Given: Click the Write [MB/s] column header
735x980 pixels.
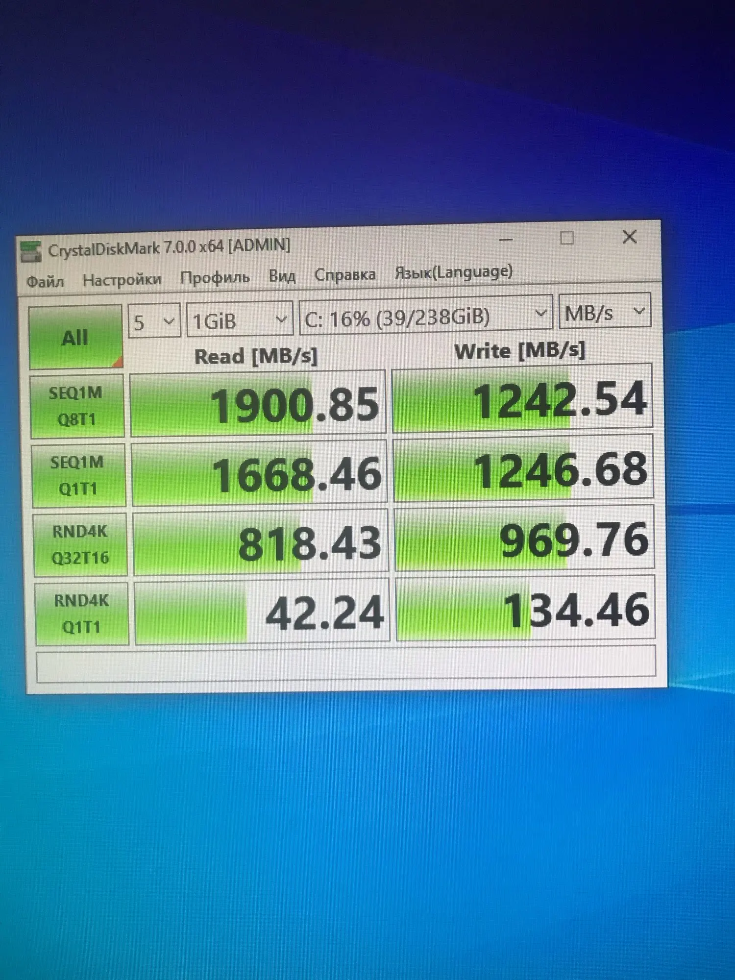Looking at the screenshot, I should 520,351.
